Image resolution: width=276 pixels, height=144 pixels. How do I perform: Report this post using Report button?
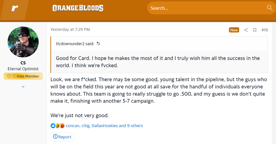(x=62, y=137)
